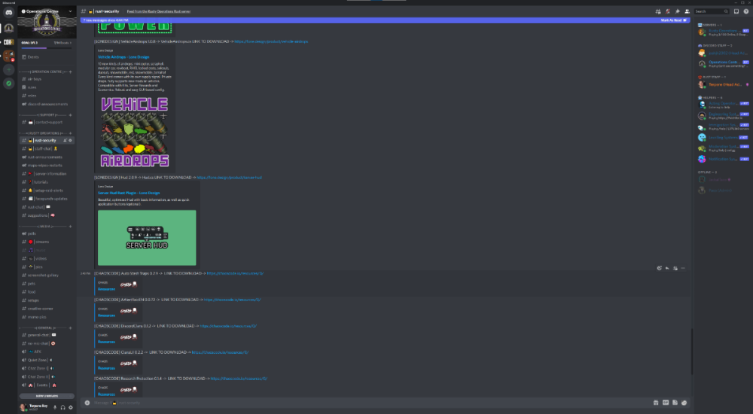Open discord-announcements channel
Image resolution: width=753 pixels, height=414 pixels.
point(47,104)
